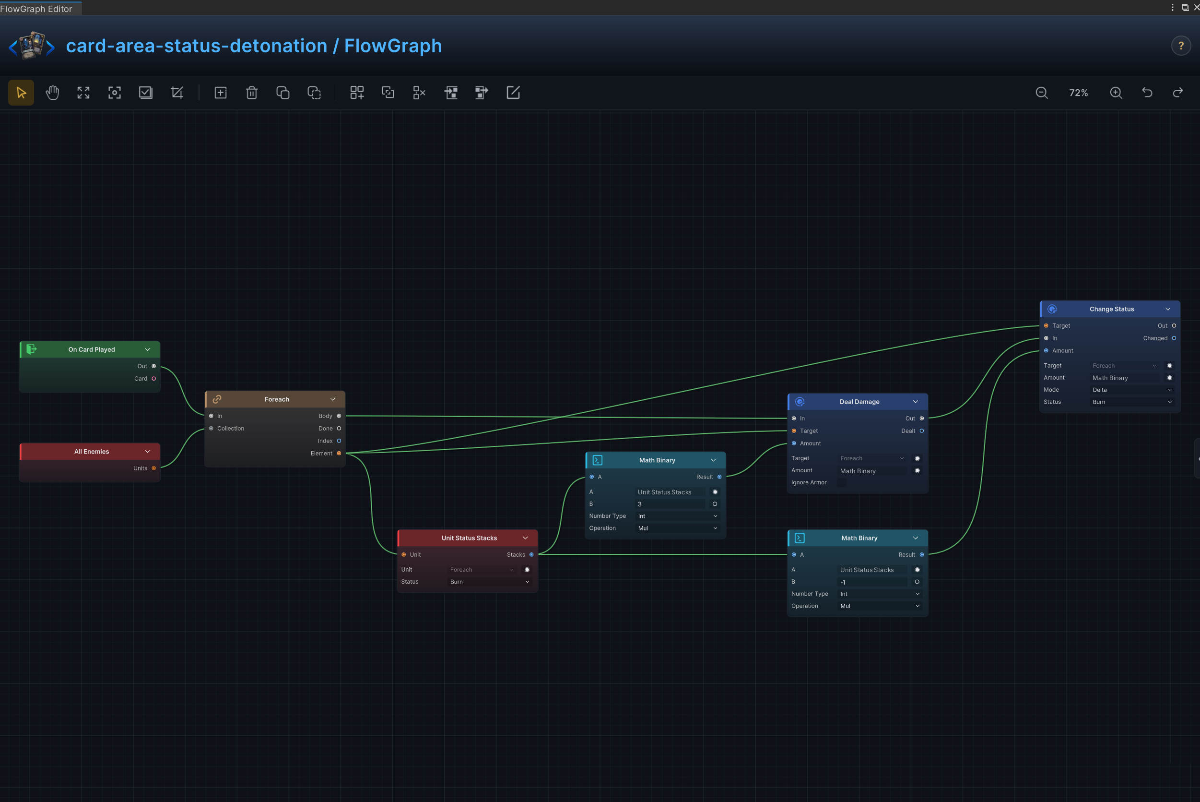Screen dimensions: 1200x802
Task: Click the undo arrow
Action: (x=1147, y=93)
